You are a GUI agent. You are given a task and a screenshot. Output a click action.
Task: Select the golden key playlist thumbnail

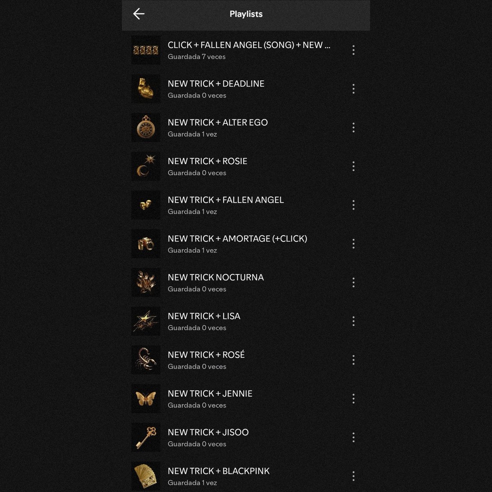tap(146, 437)
